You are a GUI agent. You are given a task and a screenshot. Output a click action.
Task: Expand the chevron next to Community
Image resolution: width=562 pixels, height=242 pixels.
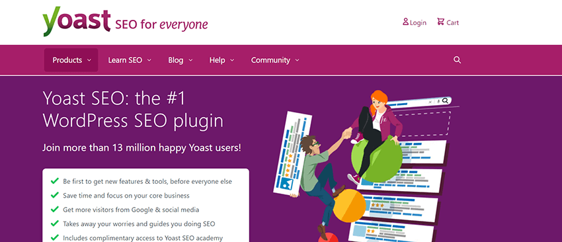[297, 61]
